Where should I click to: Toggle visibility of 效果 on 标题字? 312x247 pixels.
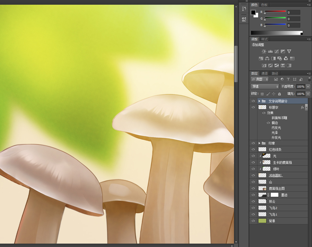[264, 113]
